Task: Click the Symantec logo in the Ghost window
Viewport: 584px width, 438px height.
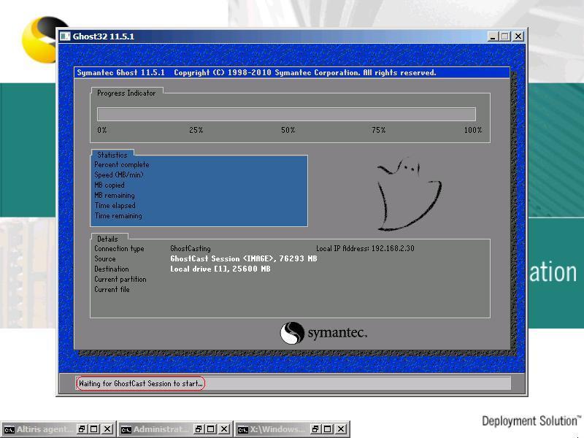Action: point(323,334)
